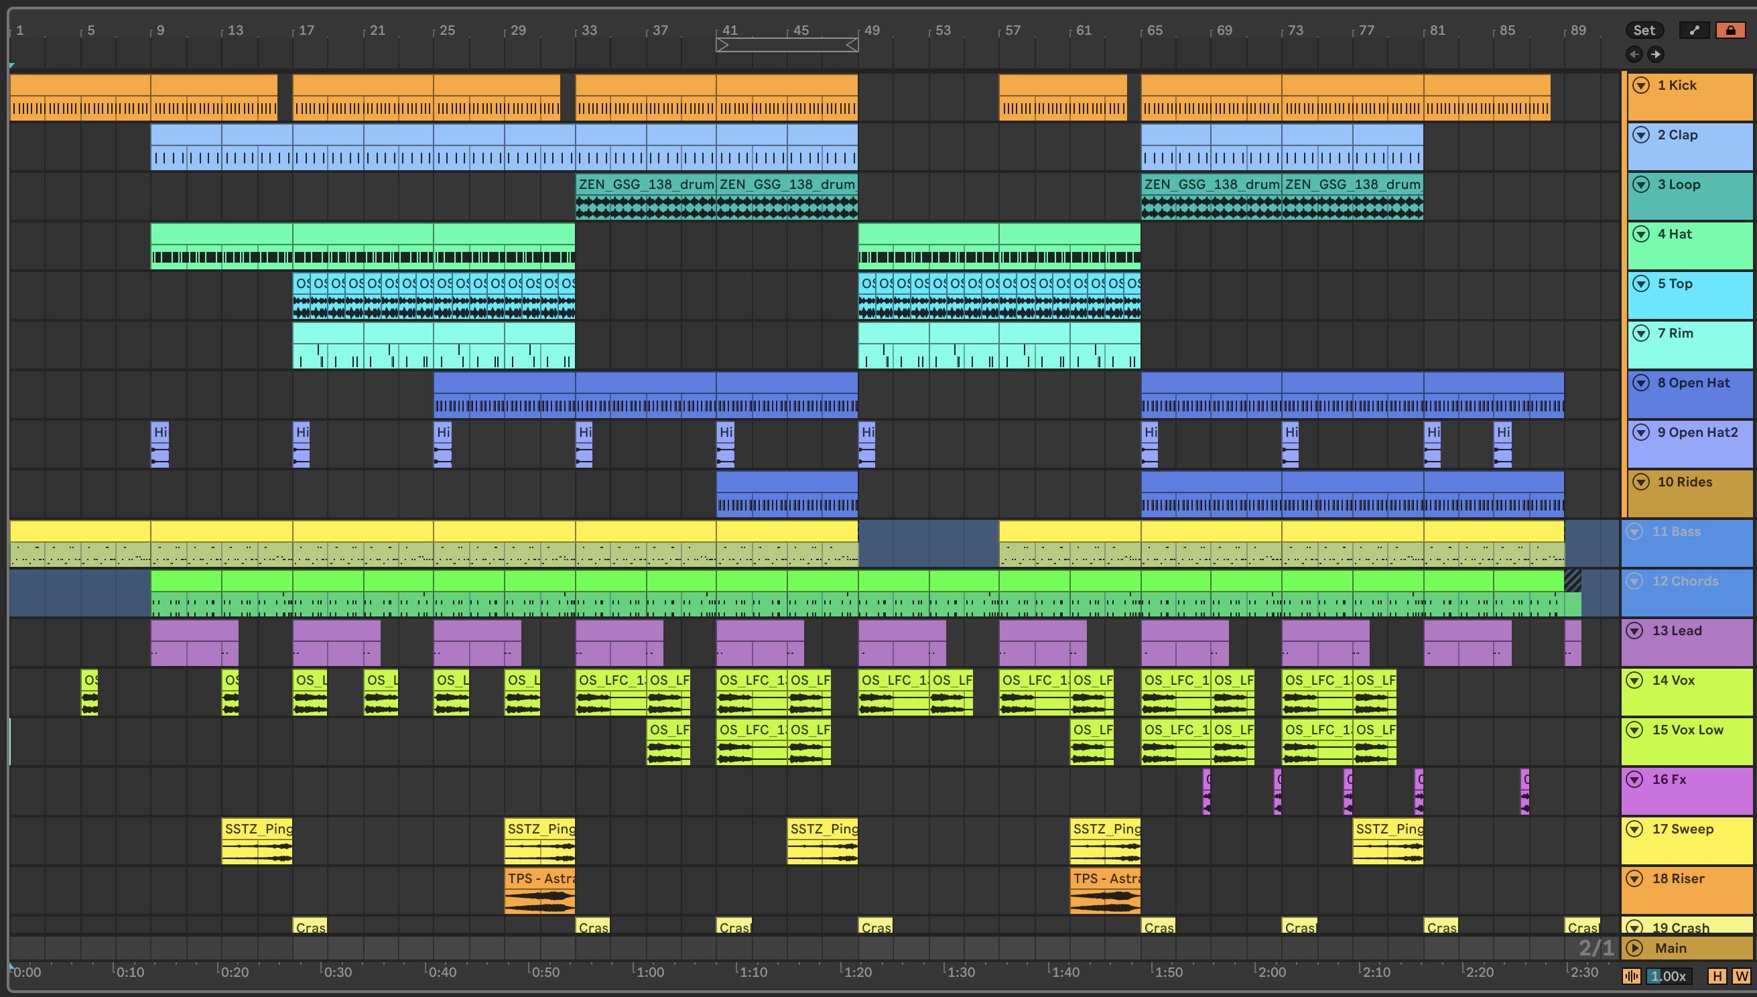Image resolution: width=1757 pixels, height=997 pixels.
Task: Jump to the next locator arrow
Action: (x=1655, y=54)
